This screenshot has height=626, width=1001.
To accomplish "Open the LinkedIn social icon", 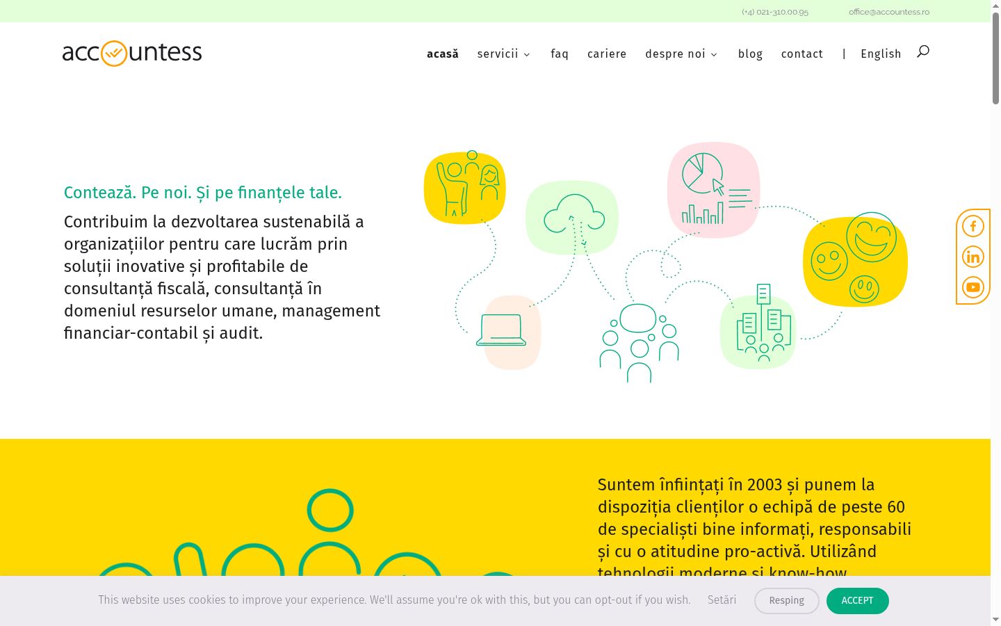I will pyautogui.click(x=973, y=257).
